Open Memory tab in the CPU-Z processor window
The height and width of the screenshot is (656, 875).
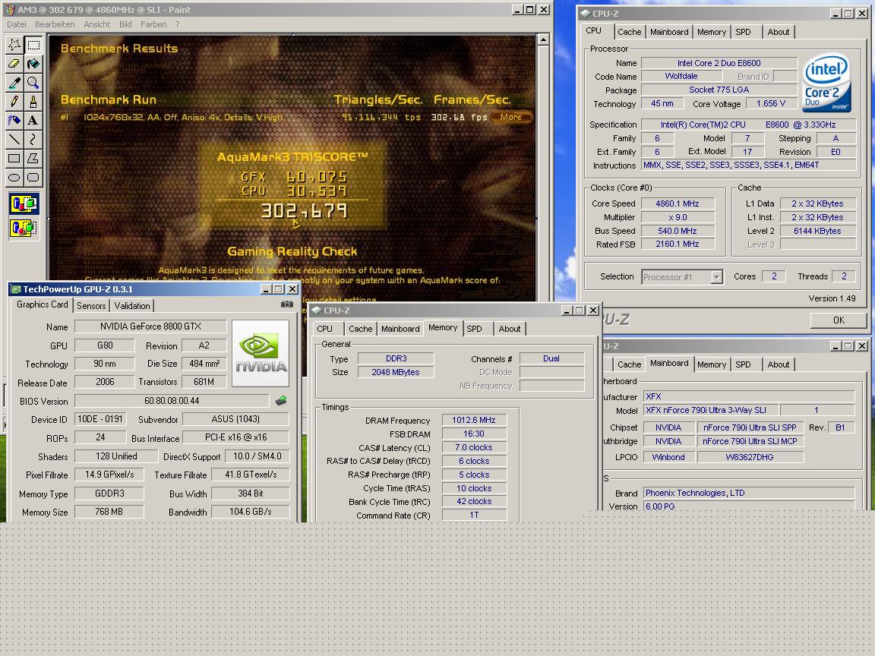[712, 33]
